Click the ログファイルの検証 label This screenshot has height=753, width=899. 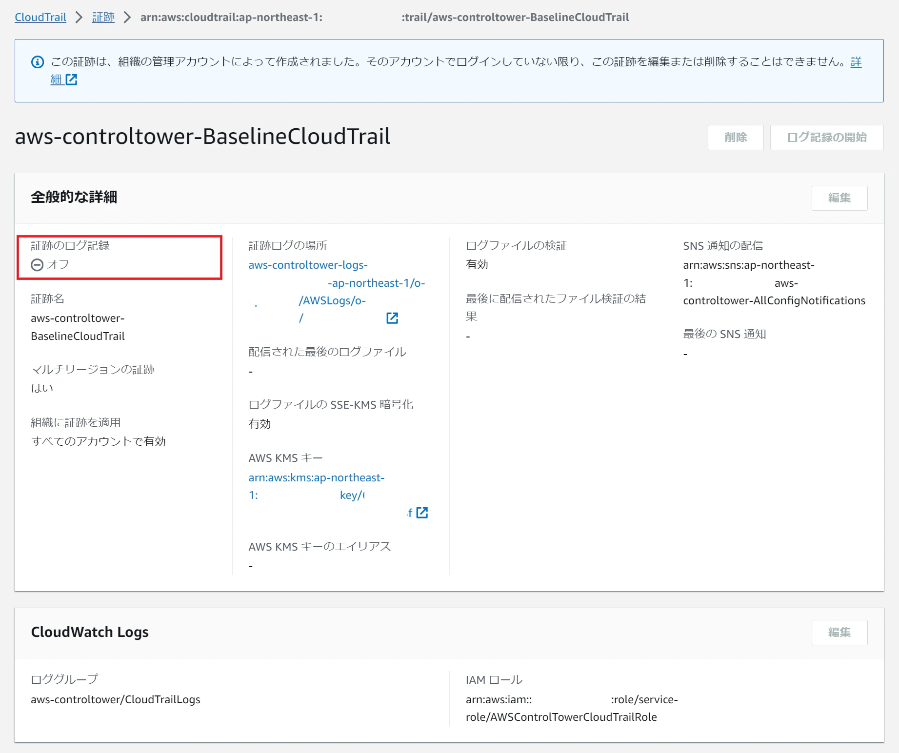(x=517, y=245)
